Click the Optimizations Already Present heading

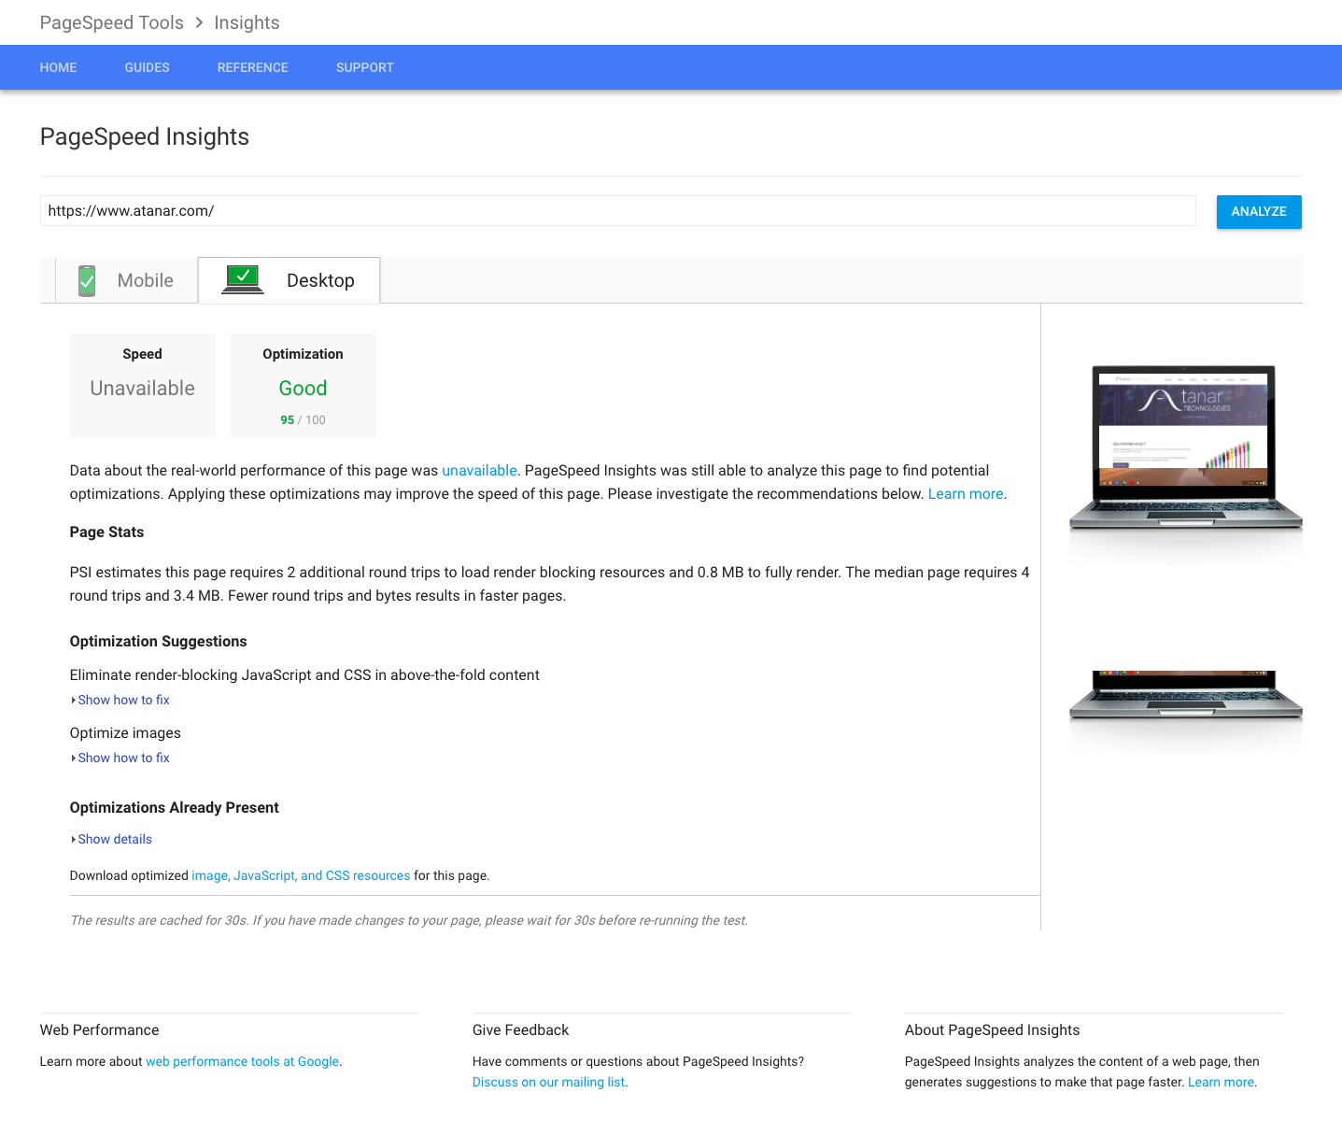174,807
